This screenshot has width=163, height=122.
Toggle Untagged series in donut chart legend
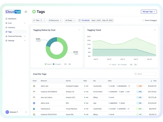pos(57,64)
